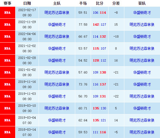Image resolution: width=160 pixels, height=138 pixels.
Task: Click halftime score 60:71
Action: coord(83,108)
